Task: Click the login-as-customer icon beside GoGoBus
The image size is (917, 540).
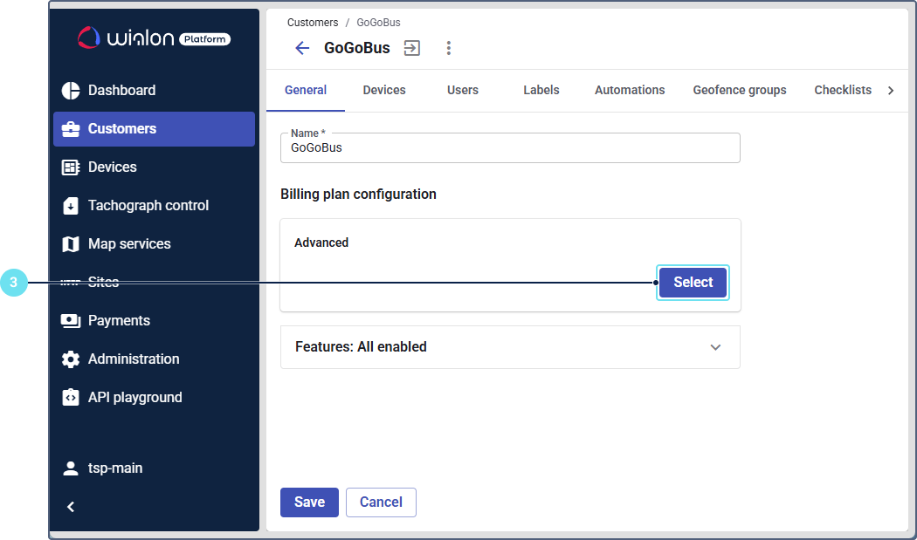Action: point(412,48)
